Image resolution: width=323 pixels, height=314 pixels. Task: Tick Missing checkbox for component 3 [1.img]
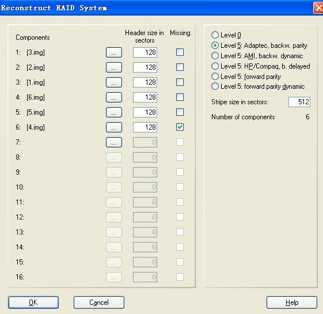click(x=180, y=82)
